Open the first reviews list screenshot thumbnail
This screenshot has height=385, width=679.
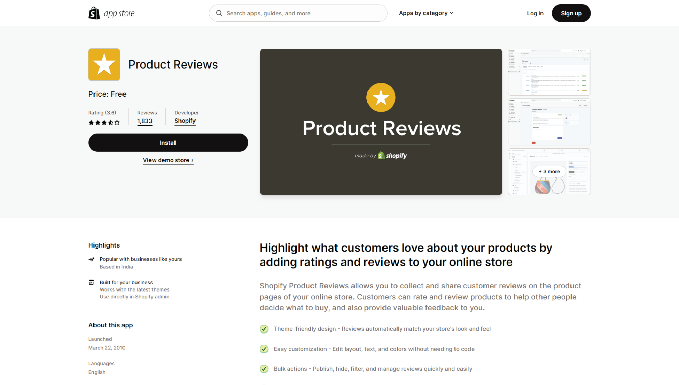point(549,72)
